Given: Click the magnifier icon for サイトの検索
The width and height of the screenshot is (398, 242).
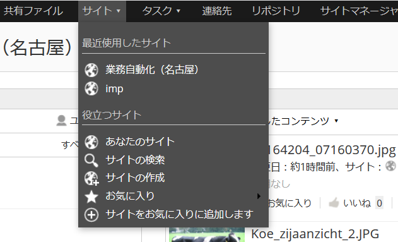Looking at the screenshot, I should [x=91, y=160].
